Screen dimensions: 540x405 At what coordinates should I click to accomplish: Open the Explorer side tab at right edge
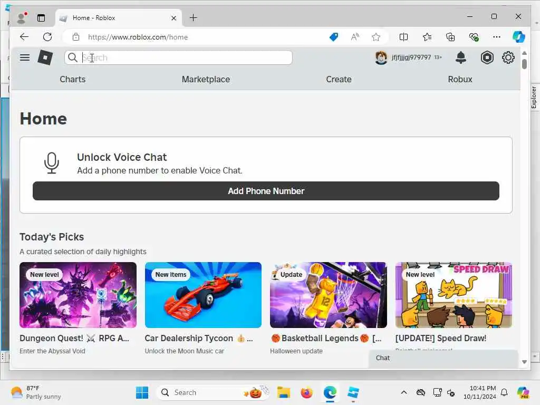(534, 98)
